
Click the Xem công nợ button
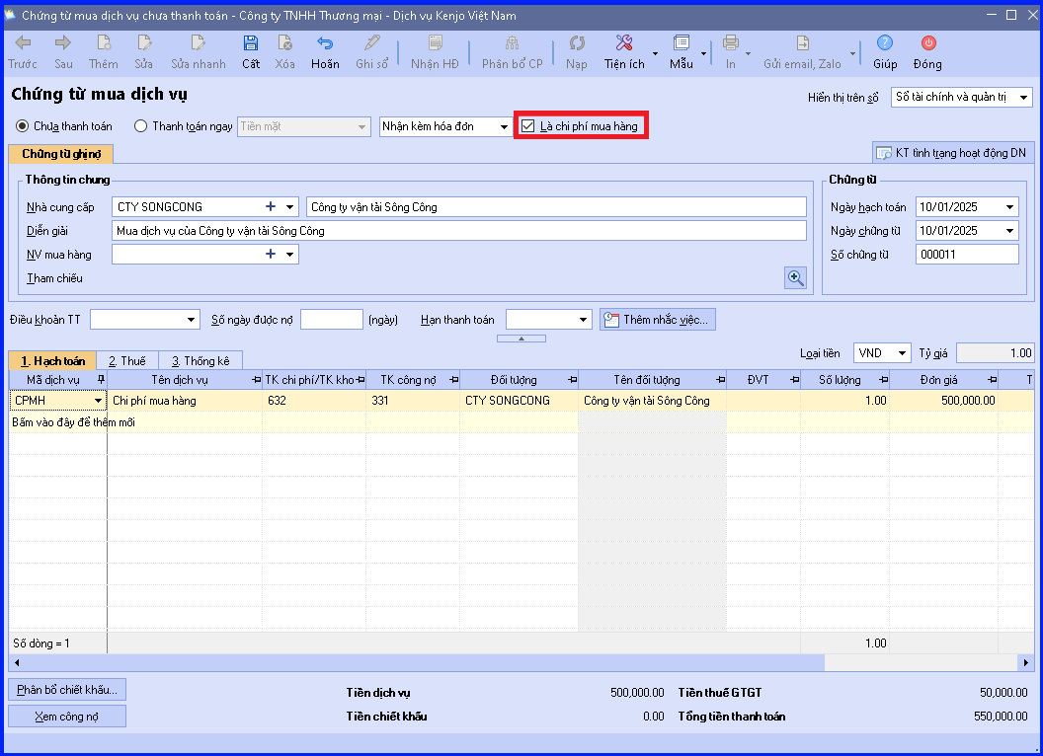[67, 717]
